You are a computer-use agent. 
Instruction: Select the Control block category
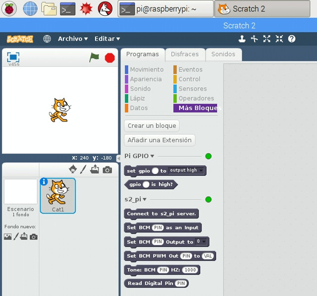[187, 79]
